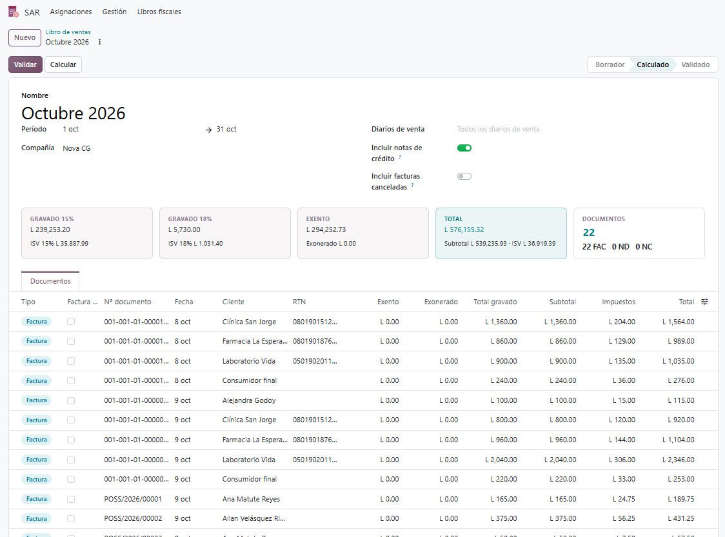Open the Allan Velásquez invoice row
The width and height of the screenshot is (725, 537).
pos(363,518)
